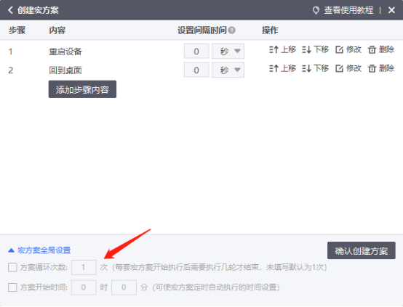
Task: Open the 查看使用教程 tutorial link
Action: 343,10
